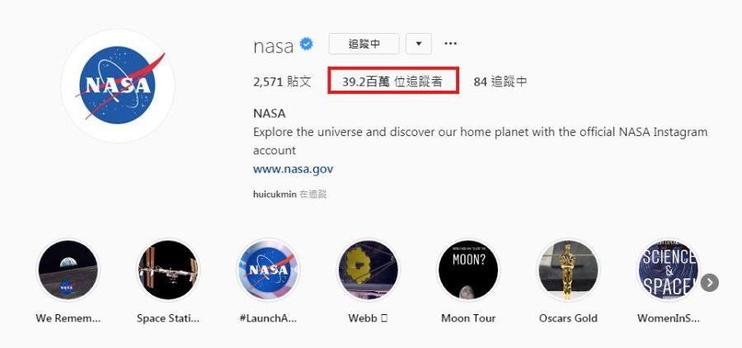Screen dimensions: 742x348
Task: Click the 2,571 貼文 posts count
Action: (x=282, y=82)
